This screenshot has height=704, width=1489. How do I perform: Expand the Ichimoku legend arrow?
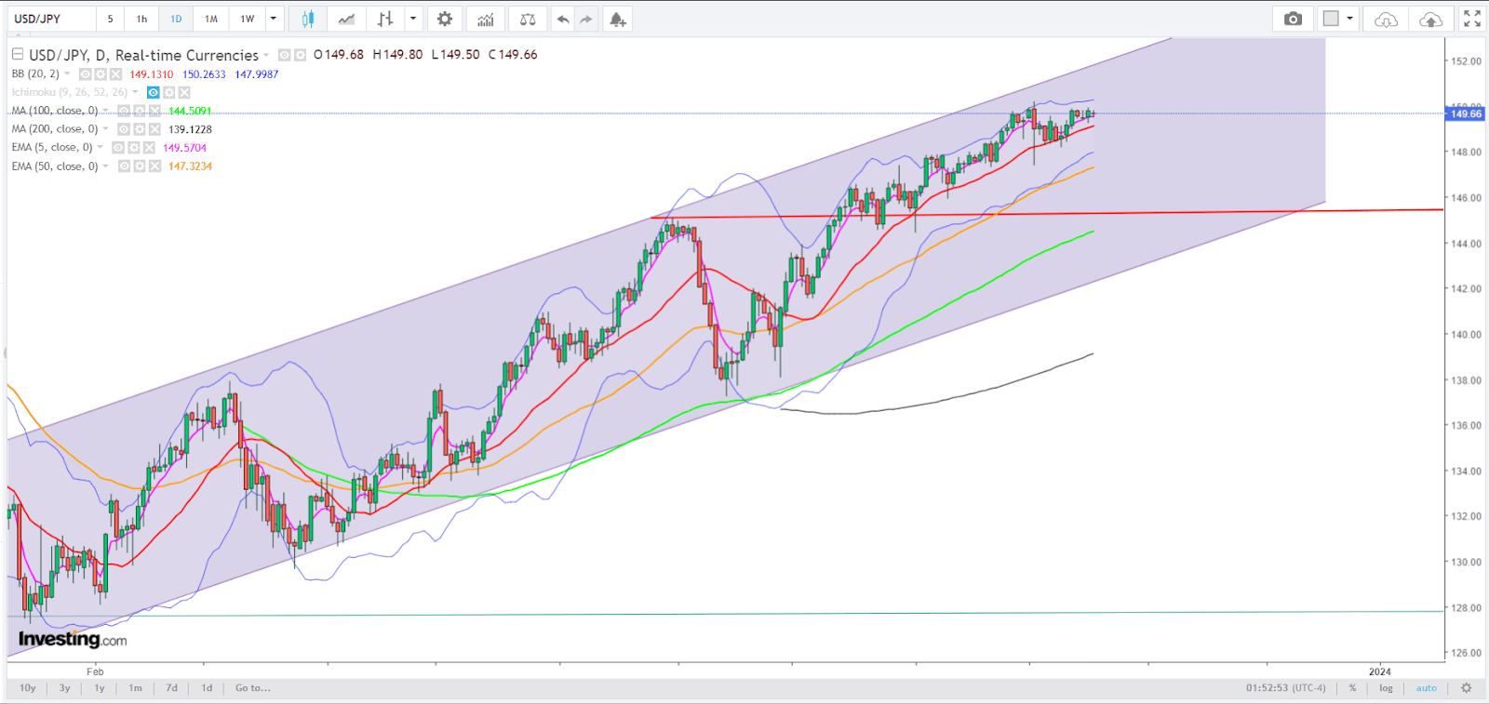(x=135, y=92)
